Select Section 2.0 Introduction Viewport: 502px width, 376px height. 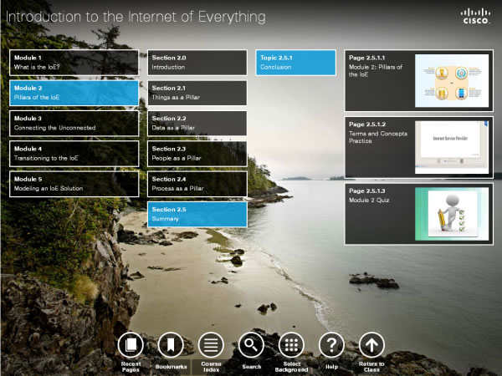197,62
